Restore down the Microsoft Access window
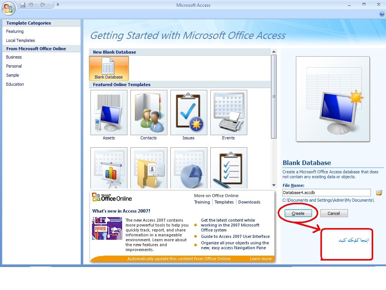 [x=364, y=5]
